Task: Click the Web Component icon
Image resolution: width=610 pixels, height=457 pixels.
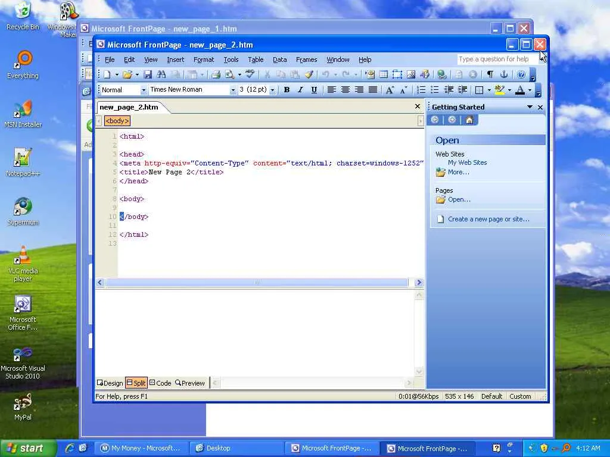Action: point(370,74)
